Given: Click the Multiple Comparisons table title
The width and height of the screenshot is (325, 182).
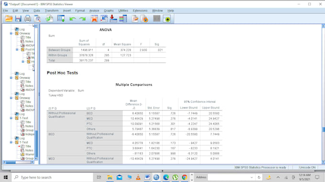Looking at the screenshot, I should click(x=134, y=85).
